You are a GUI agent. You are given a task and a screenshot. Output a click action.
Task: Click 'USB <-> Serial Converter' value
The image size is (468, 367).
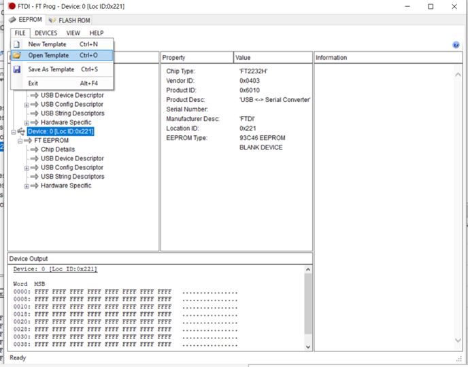click(x=275, y=100)
